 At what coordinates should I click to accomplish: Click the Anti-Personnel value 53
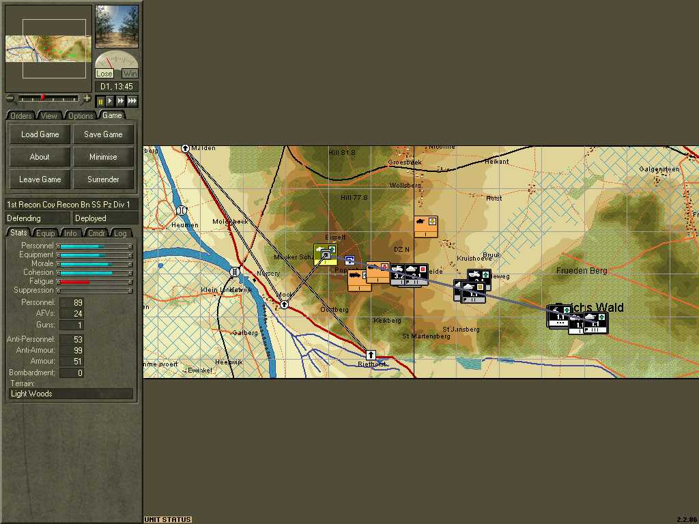[x=72, y=340]
